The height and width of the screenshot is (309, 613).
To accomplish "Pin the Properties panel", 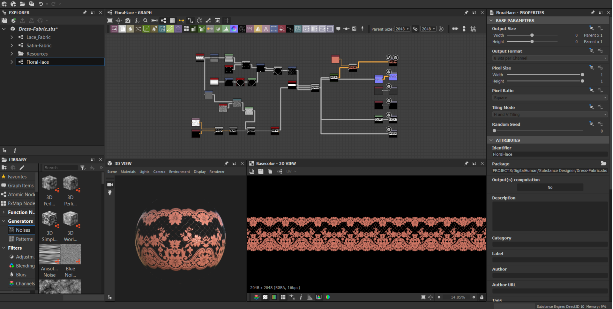I will 593,12.
